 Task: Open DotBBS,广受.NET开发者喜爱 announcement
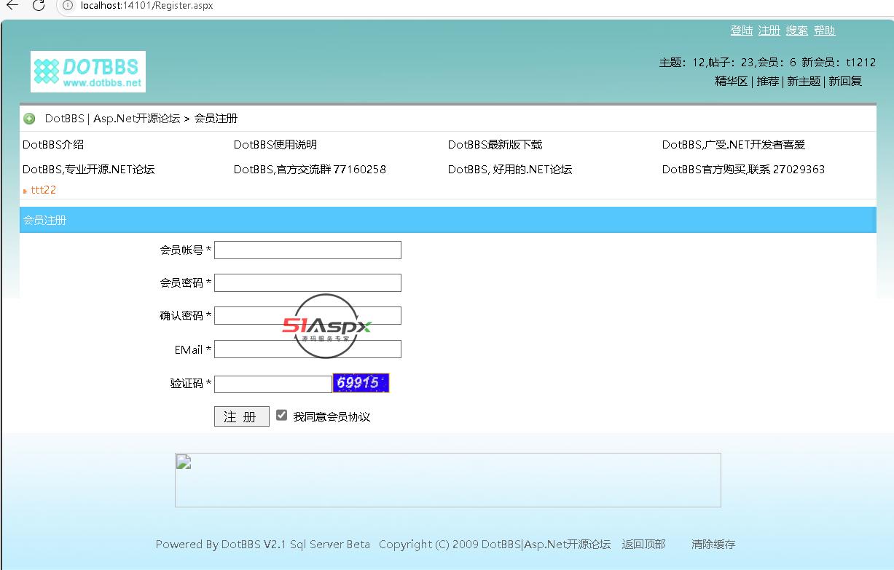(x=734, y=145)
